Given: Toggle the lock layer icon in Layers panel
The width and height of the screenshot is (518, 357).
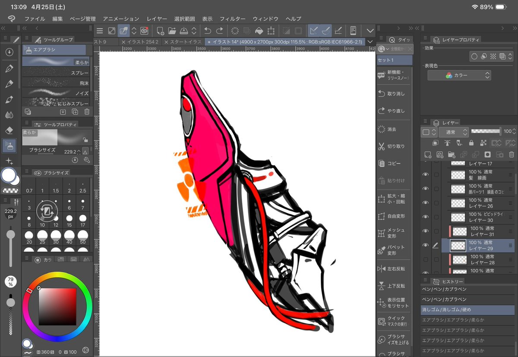Looking at the screenshot, I should (471, 143).
